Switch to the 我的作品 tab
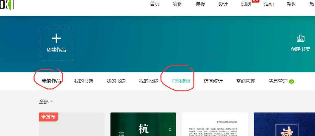This screenshot has width=315, height=136. click(x=51, y=81)
